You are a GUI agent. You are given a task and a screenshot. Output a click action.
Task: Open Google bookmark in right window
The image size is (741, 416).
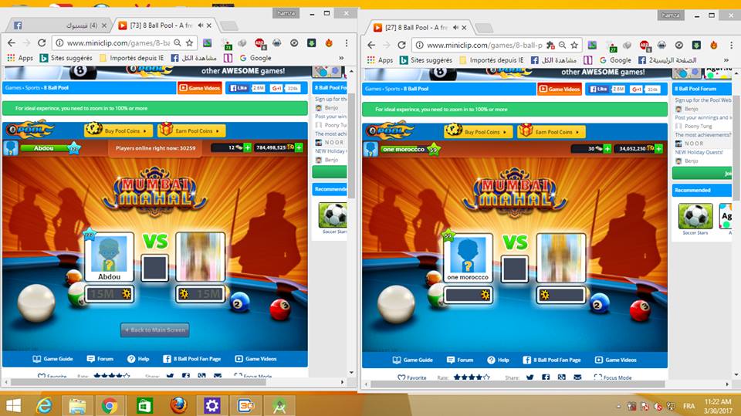click(615, 60)
